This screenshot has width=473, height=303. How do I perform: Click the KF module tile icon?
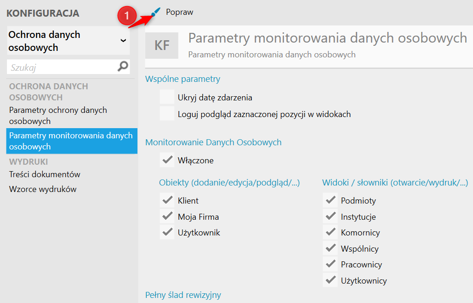[x=162, y=45]
